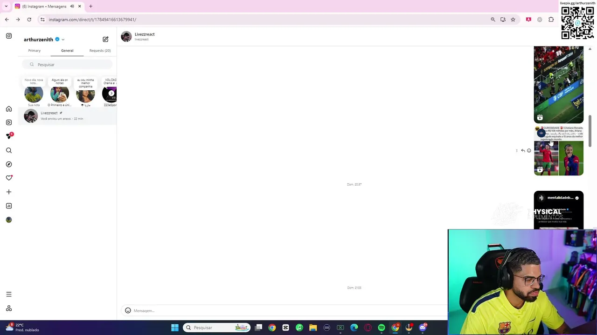Open Task View on taskbar
Image resolution: width=597 pixels, height=335 pixels.
(258, 328)
